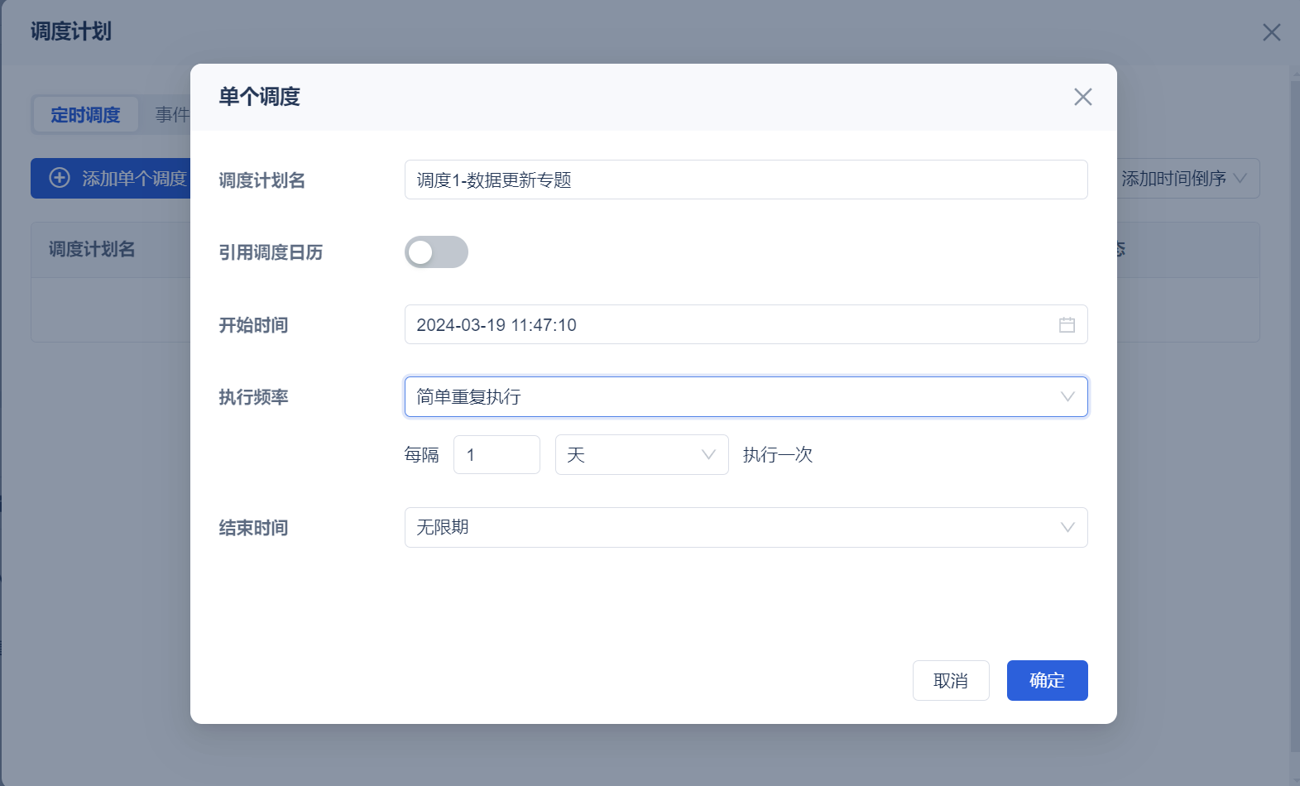This screenshot has height=786, width=1300.
Task: Click the plus icon on 添加单个调度
Action: pyautogui.click(x=60, y=178)
